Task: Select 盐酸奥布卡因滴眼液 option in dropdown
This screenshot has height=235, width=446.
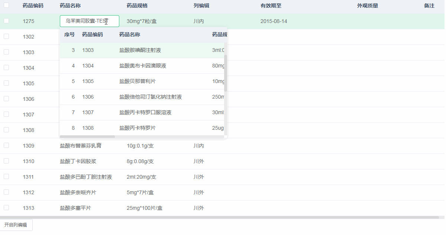Action: tap(142, 66)
